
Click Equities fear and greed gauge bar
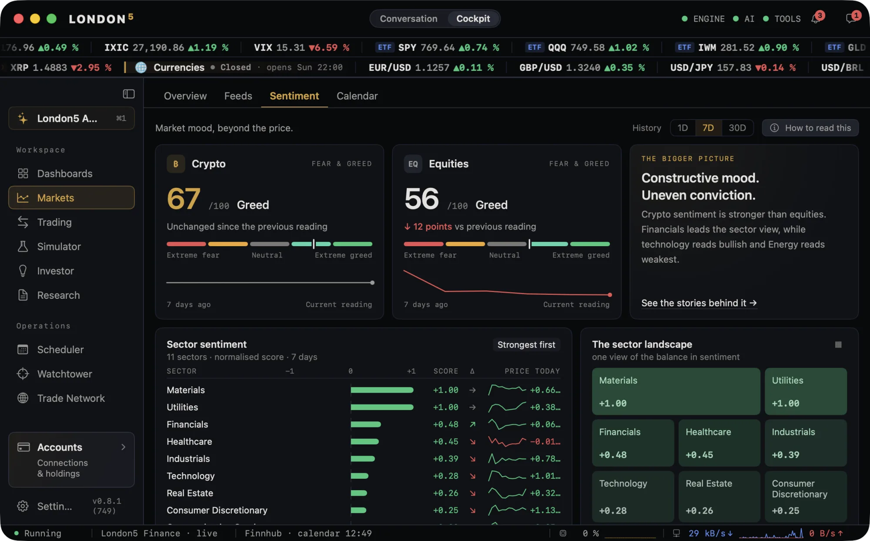[x=507, y=244]
